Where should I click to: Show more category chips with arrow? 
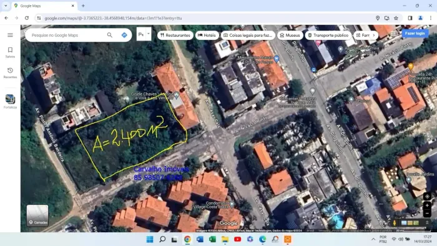(374, 36)
